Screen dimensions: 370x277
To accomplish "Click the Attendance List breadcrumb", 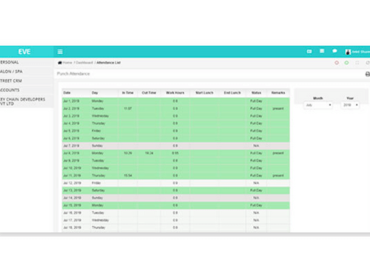I will 109,63.
